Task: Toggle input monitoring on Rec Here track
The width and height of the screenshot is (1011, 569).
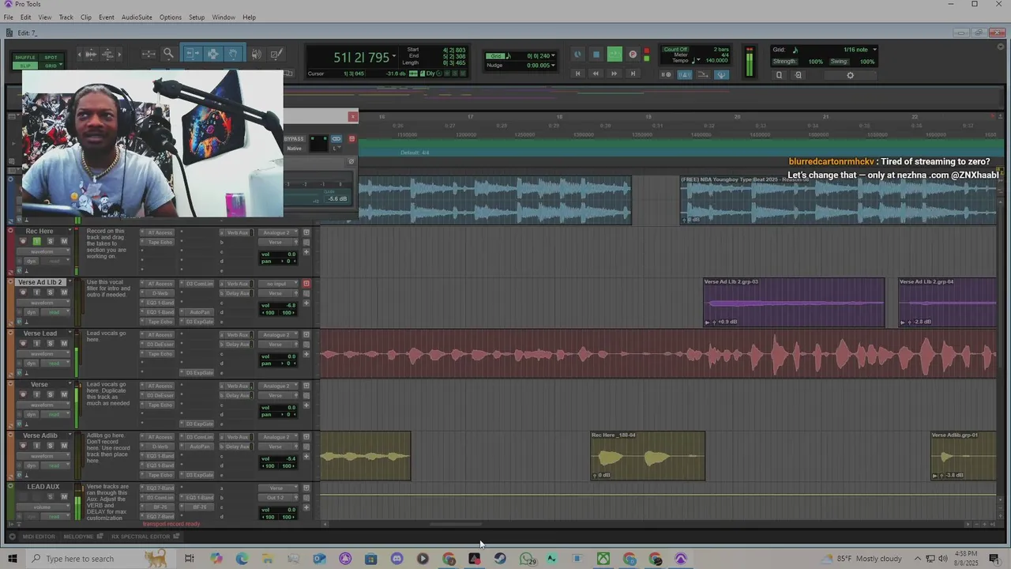Action: (36, 241)
